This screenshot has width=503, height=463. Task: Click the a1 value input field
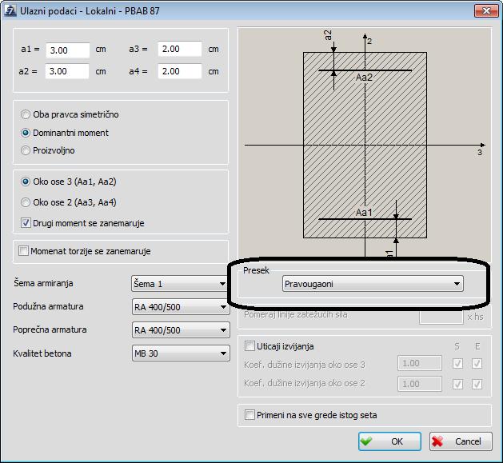coord(68,50)
